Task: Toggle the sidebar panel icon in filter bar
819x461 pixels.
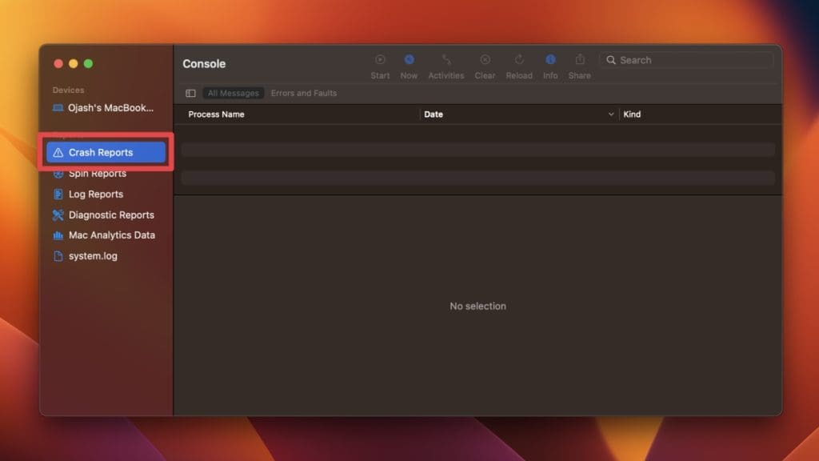Action: tap(190, 94)
